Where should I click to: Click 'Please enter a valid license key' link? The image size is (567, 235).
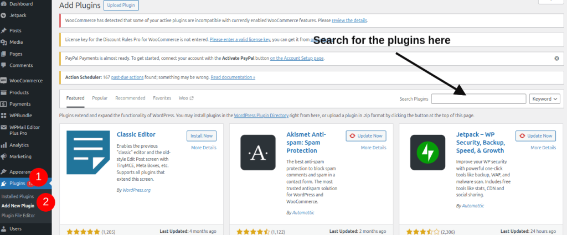point(240,39)
